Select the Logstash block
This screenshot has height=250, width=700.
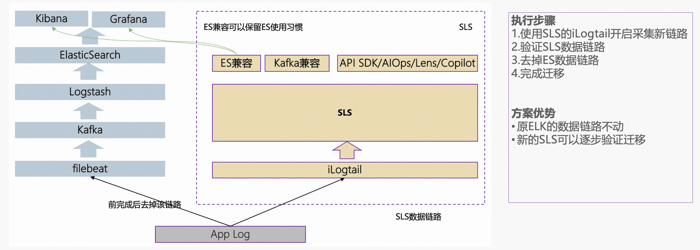pos(90,92)
